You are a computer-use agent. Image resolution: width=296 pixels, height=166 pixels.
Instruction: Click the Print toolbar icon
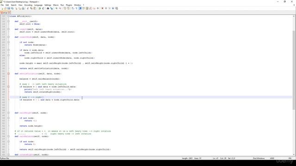[23, 8]
